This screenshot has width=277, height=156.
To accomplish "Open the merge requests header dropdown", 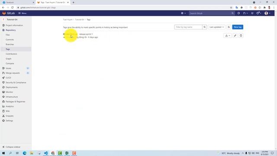I will click(x=245, y=13).
